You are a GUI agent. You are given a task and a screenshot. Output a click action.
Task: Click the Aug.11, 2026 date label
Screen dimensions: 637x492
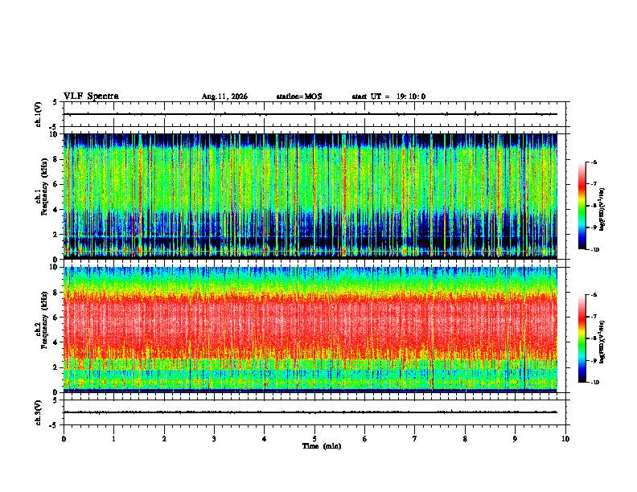point(224,96)
